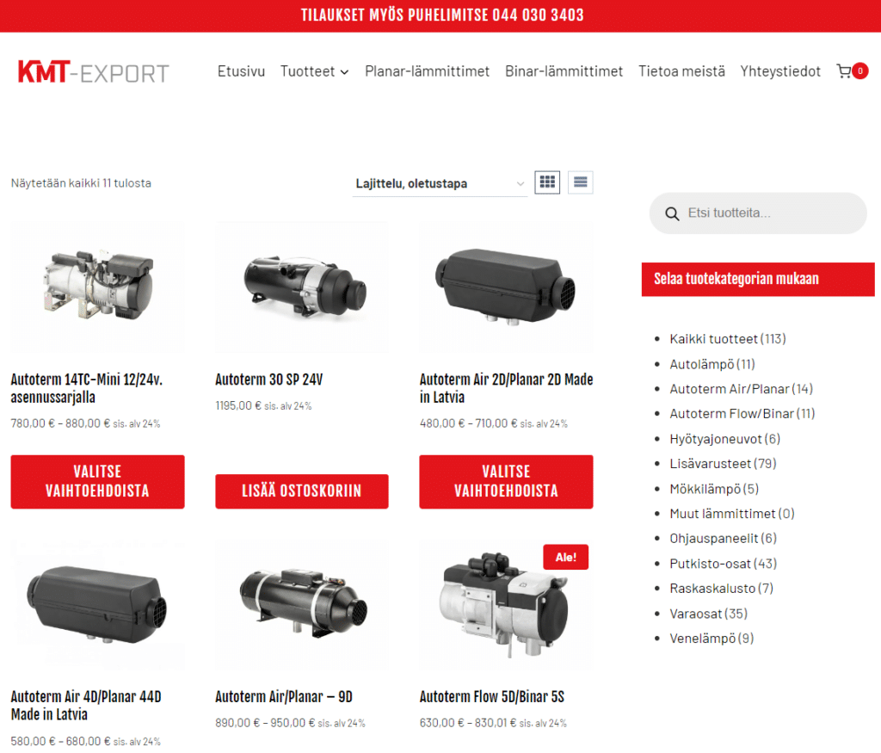Add Autoterm 30 SP 24V to cart
This screenshot has width=881, height=753.
[x=302, y=491]
